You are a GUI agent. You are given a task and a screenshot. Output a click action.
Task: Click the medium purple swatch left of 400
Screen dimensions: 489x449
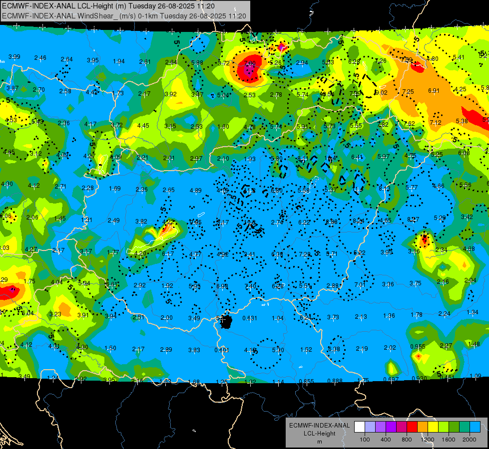point(381,427)
